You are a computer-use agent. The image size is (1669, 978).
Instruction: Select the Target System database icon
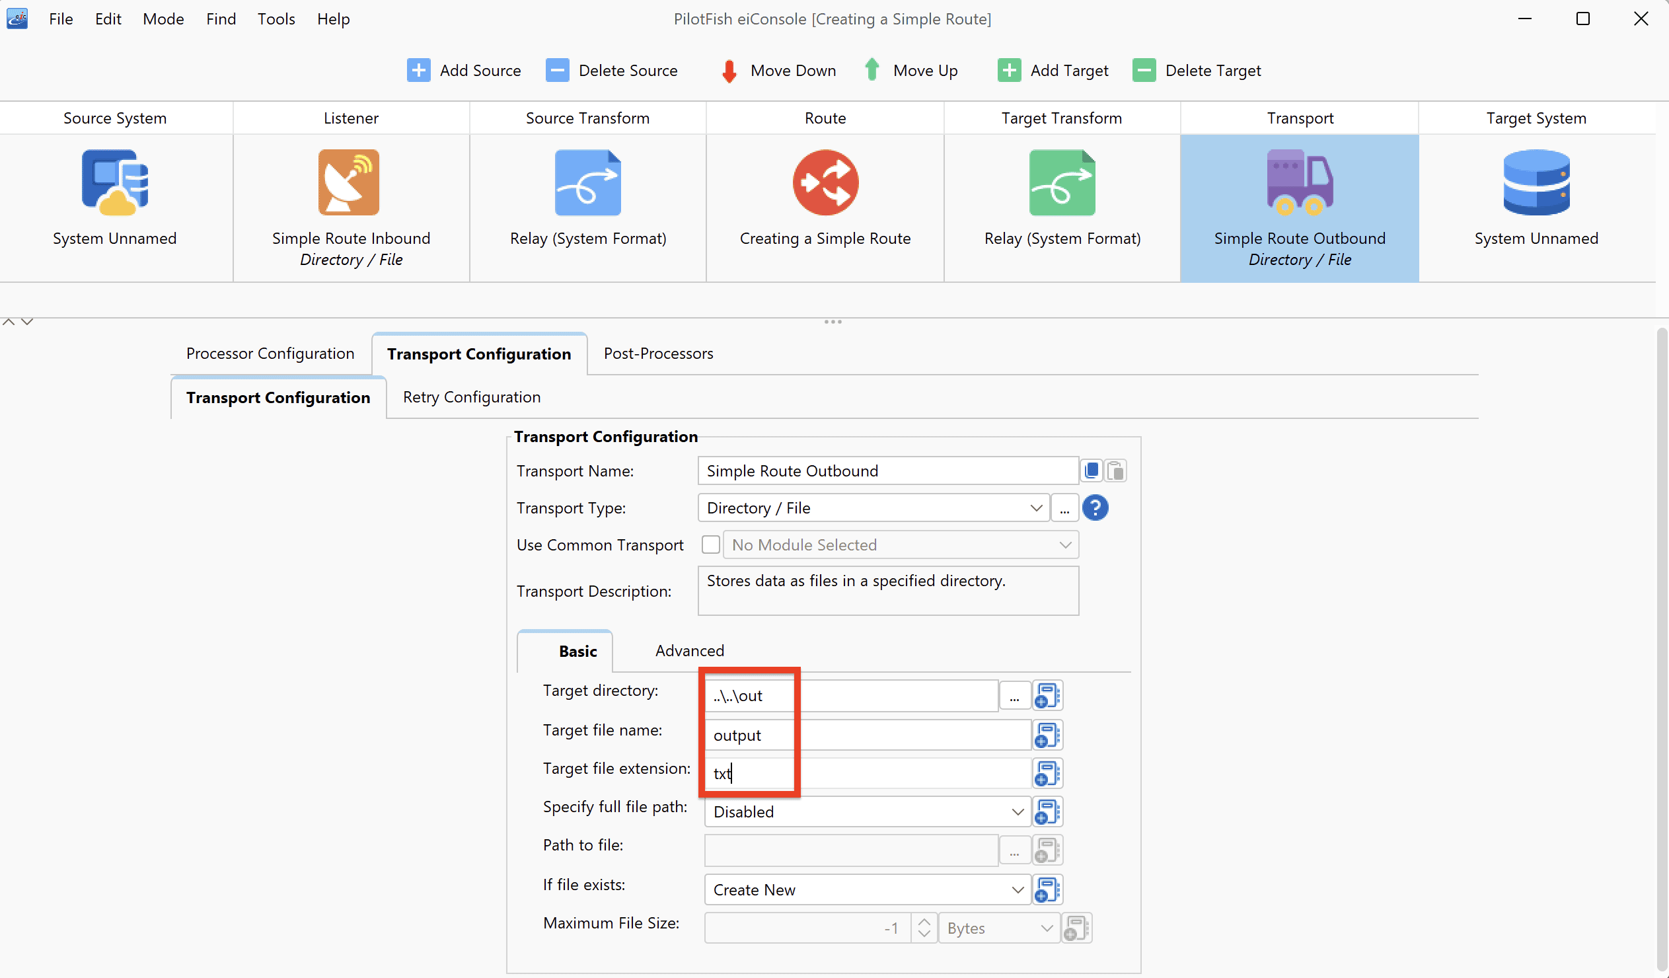pyautogui.click(x=1537, y=182)
